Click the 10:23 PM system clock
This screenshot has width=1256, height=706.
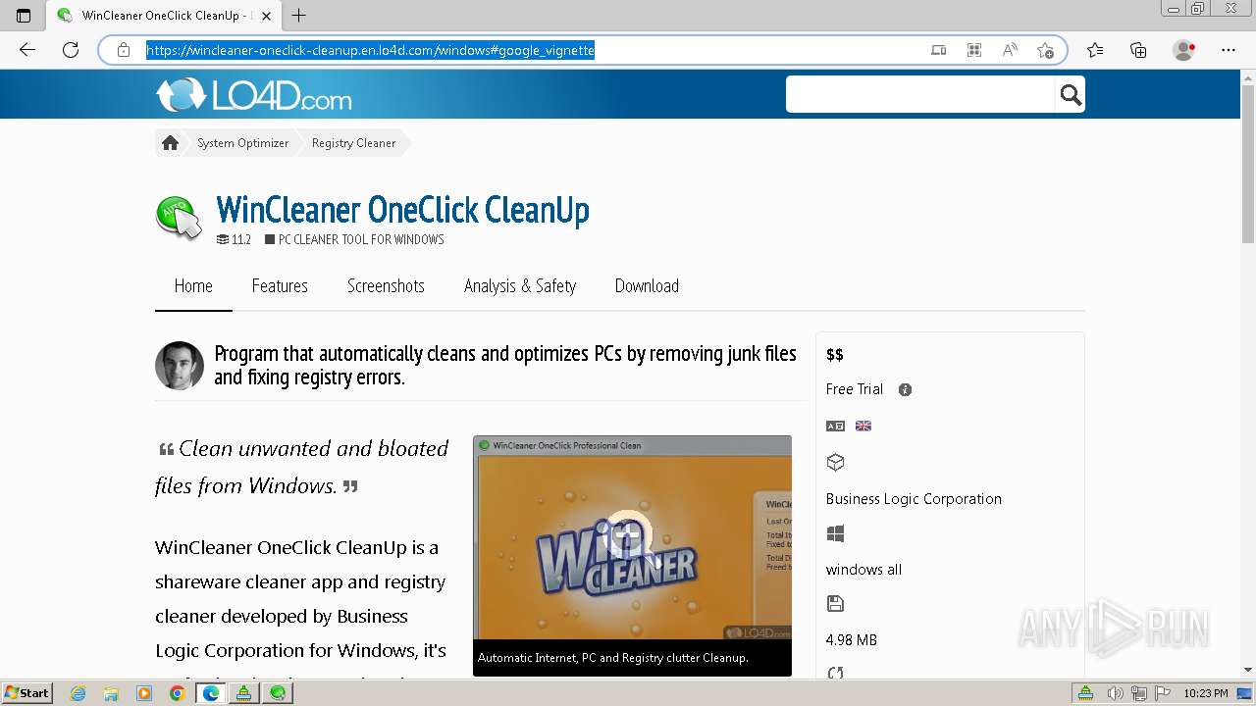tap(1206, 693)
